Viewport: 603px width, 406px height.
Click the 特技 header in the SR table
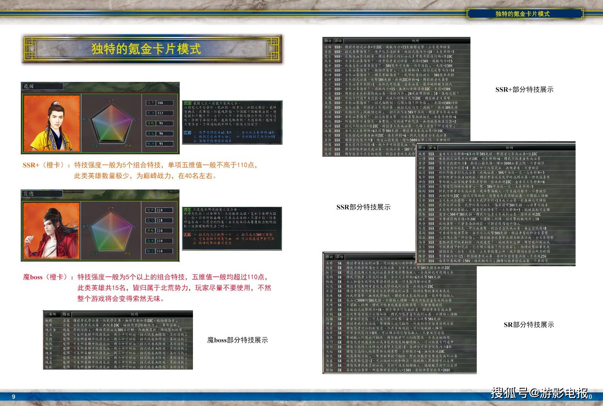pos(329,257)
